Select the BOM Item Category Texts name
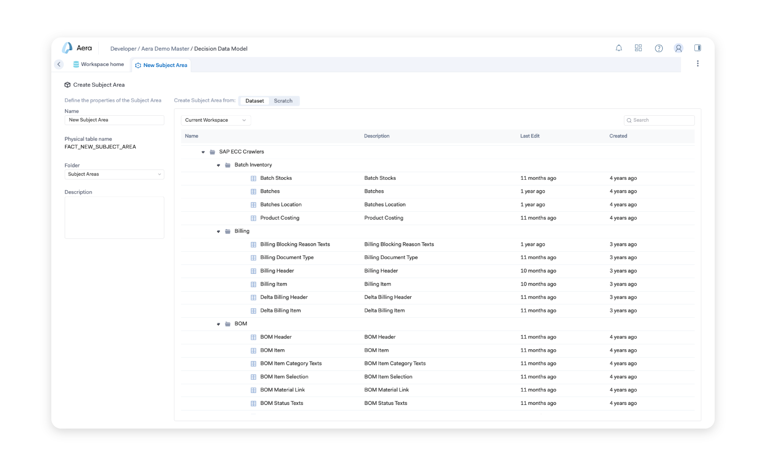Image resolution: width=766 pixels, height=466 pixels. pyautogui.click(x=291, y=364)
